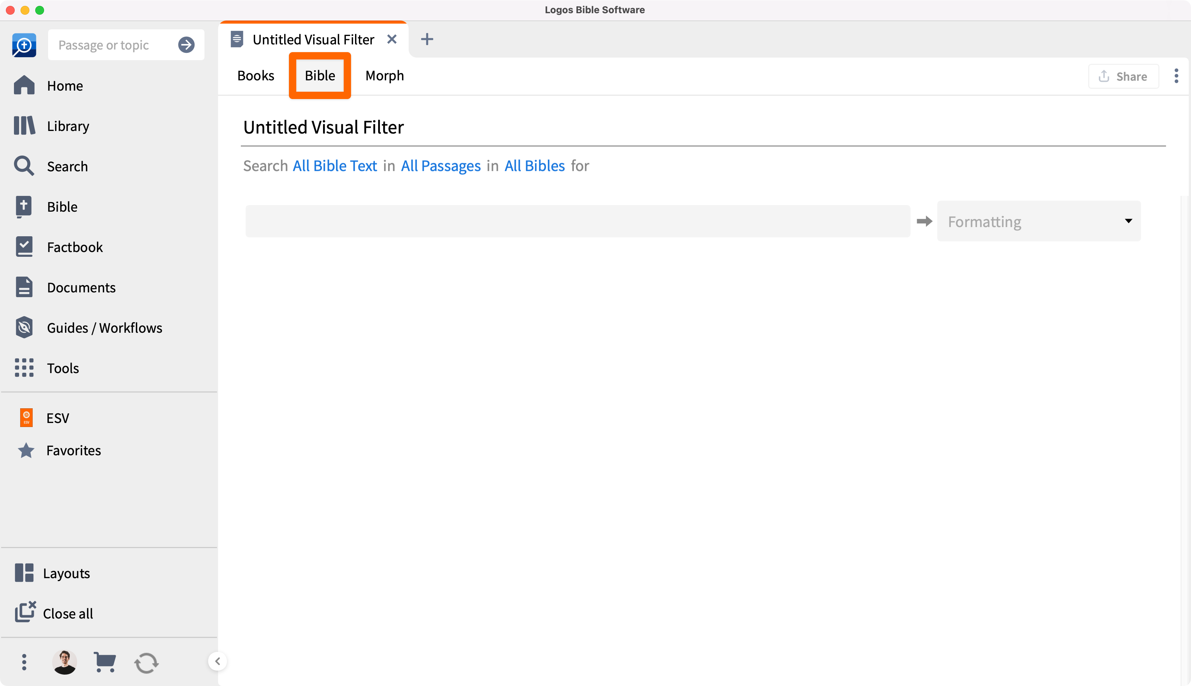Open Layouts panel

(52, 573)
